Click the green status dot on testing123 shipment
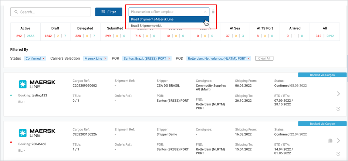This screenshot has width=348, height=161. [11, 95]
